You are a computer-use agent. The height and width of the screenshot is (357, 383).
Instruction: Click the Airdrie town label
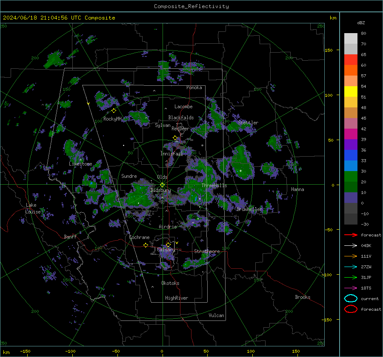pyautogui.click(x=168, y=227)
